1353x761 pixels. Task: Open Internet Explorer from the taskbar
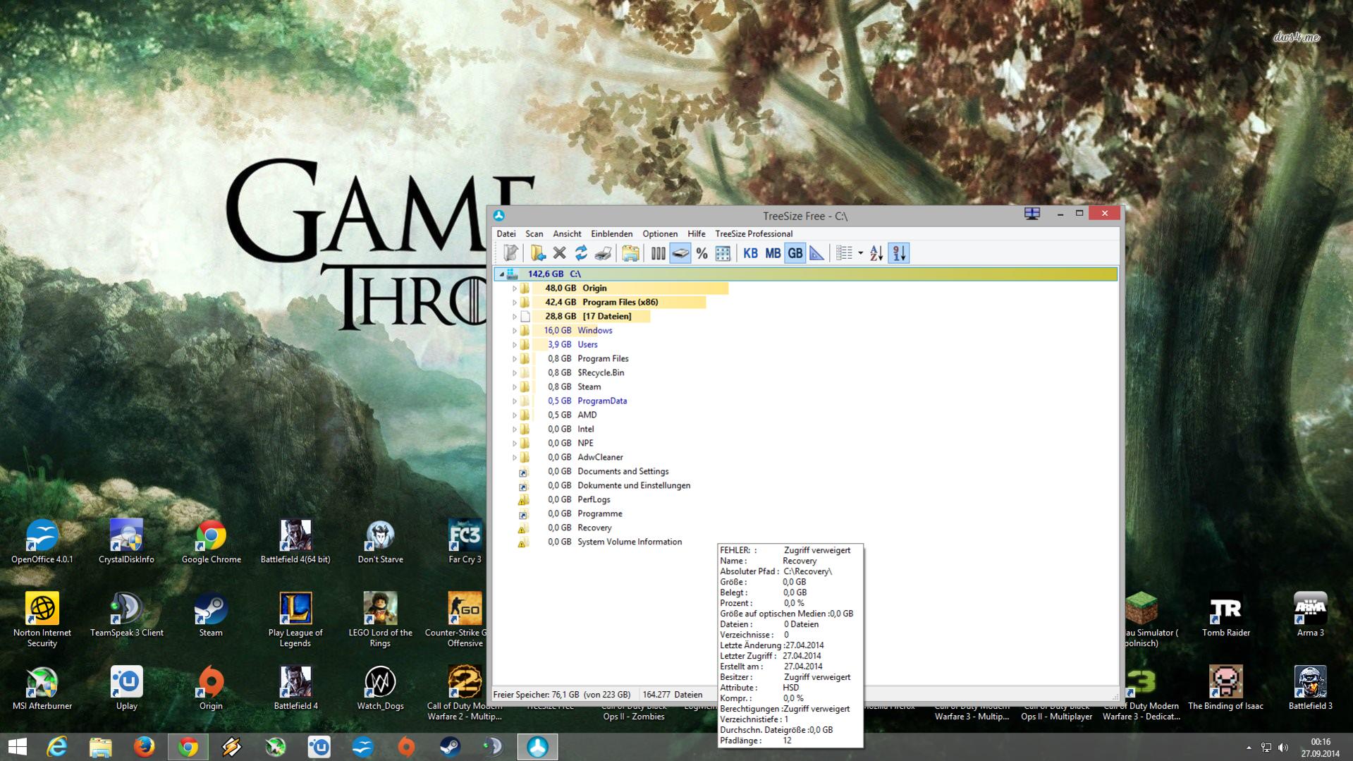[x=57, y=747]
